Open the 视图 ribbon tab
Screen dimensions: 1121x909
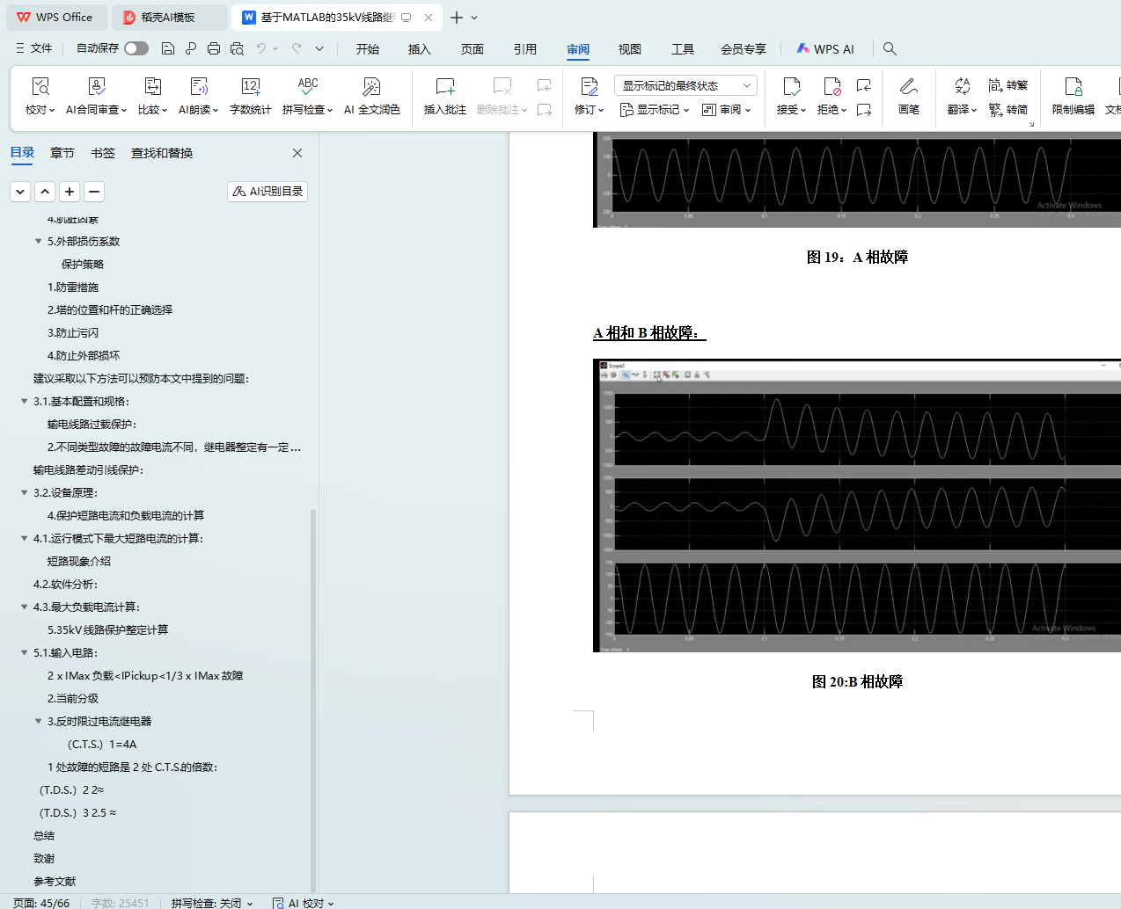[629, 49]
